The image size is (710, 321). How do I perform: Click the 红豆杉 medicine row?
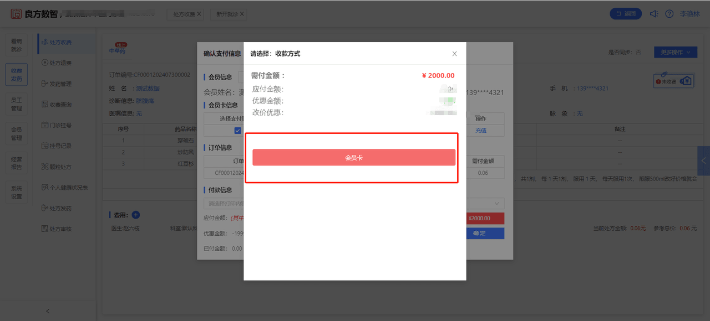(150, 163)
